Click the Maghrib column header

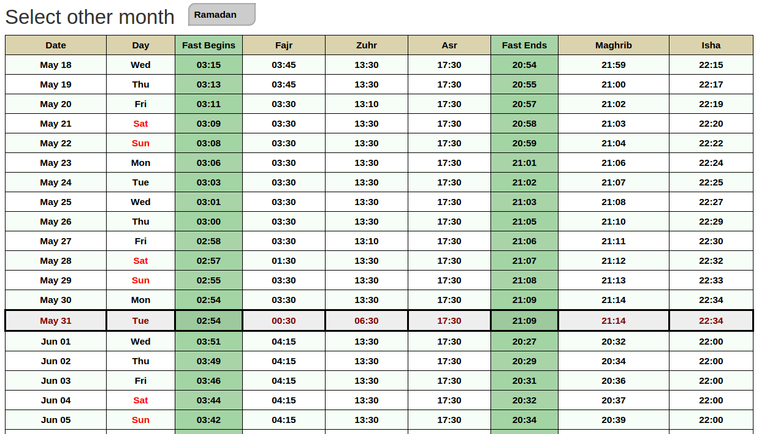click(x=613, y=45)
